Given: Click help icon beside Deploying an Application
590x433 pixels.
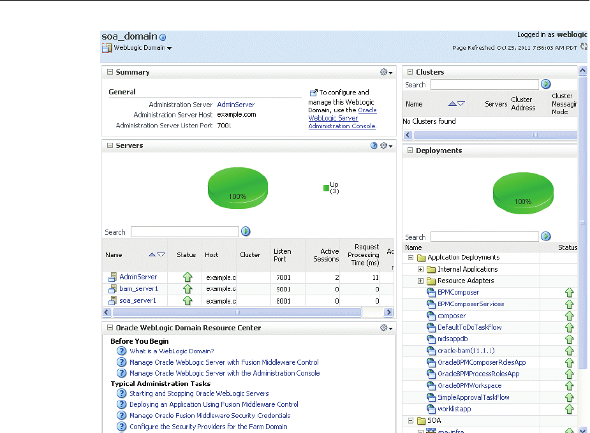Looking at the screenshot, I should (x=121, y=404).
